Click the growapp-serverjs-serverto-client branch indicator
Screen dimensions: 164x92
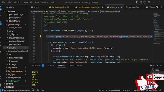point(17,90)
